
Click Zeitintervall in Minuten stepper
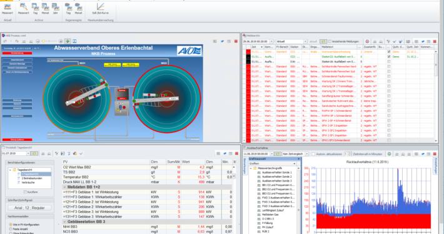(x=350, y=154)
